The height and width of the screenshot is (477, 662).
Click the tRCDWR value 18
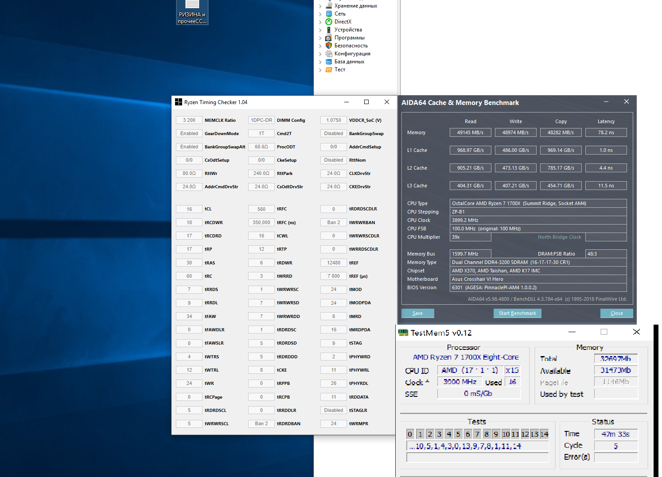189,222
